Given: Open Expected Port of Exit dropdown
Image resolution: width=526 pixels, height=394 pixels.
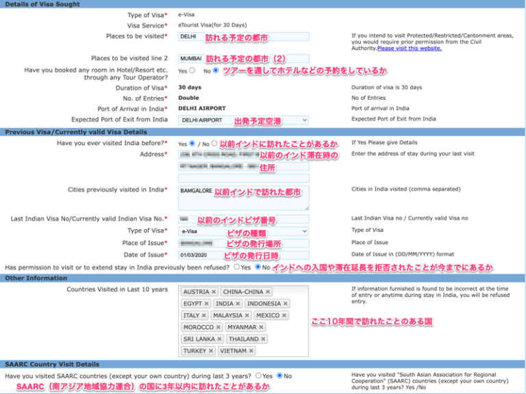Looking at the screenshot, I should [x=243, y=120].
